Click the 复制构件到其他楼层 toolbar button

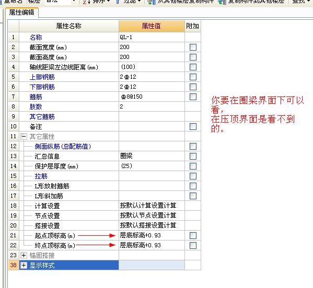tap(251, 2)
